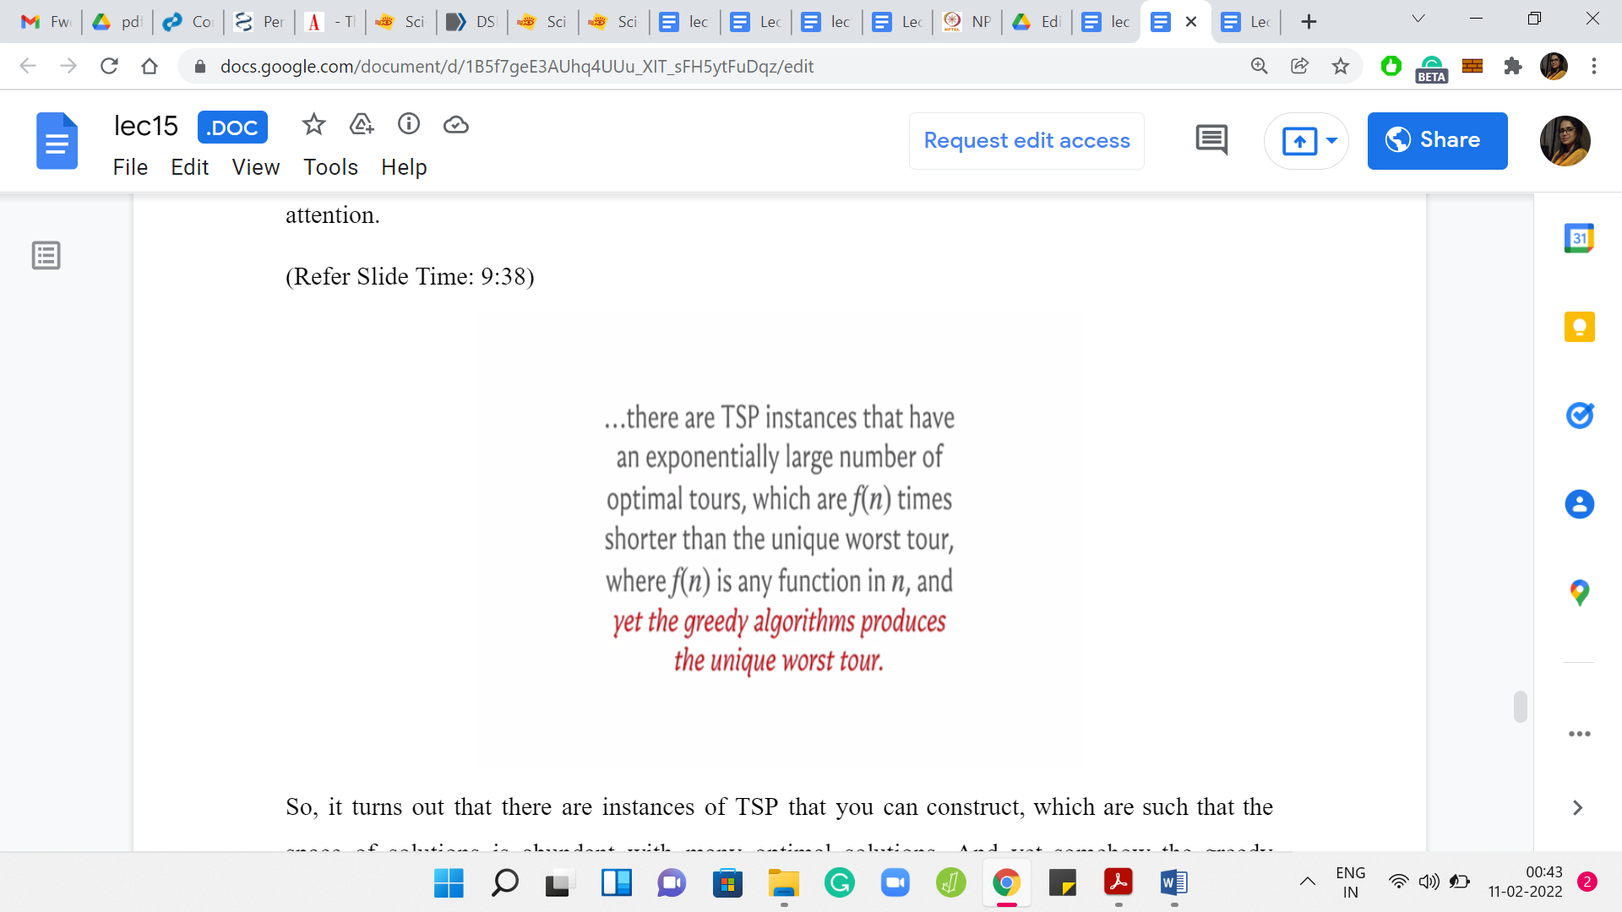This screenshot has height=912, width=1622.
Task: Show the document details info icon
Action: (409, 125)
